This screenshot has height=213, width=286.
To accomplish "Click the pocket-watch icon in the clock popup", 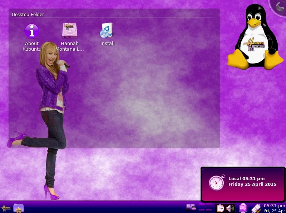I will 217,182.
